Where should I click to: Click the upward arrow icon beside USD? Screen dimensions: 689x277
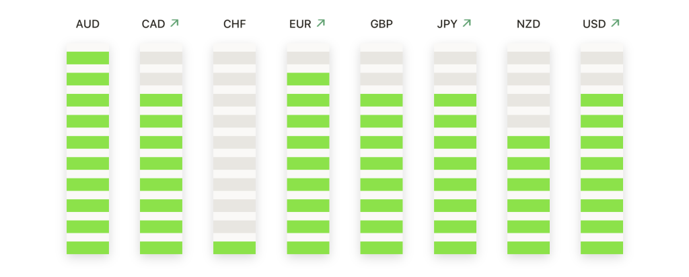point(615,23)
